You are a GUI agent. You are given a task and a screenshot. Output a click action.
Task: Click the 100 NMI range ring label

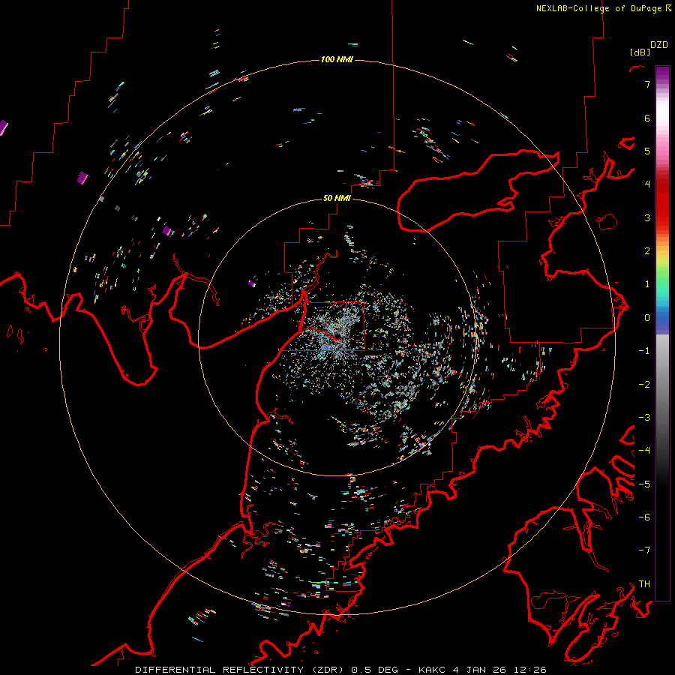[337, 59]
